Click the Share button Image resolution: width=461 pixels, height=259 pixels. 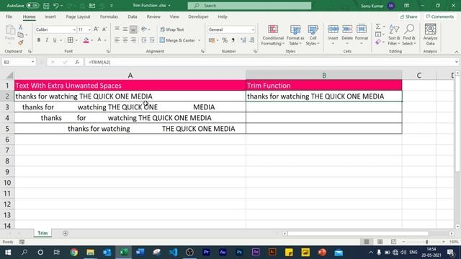409,17
